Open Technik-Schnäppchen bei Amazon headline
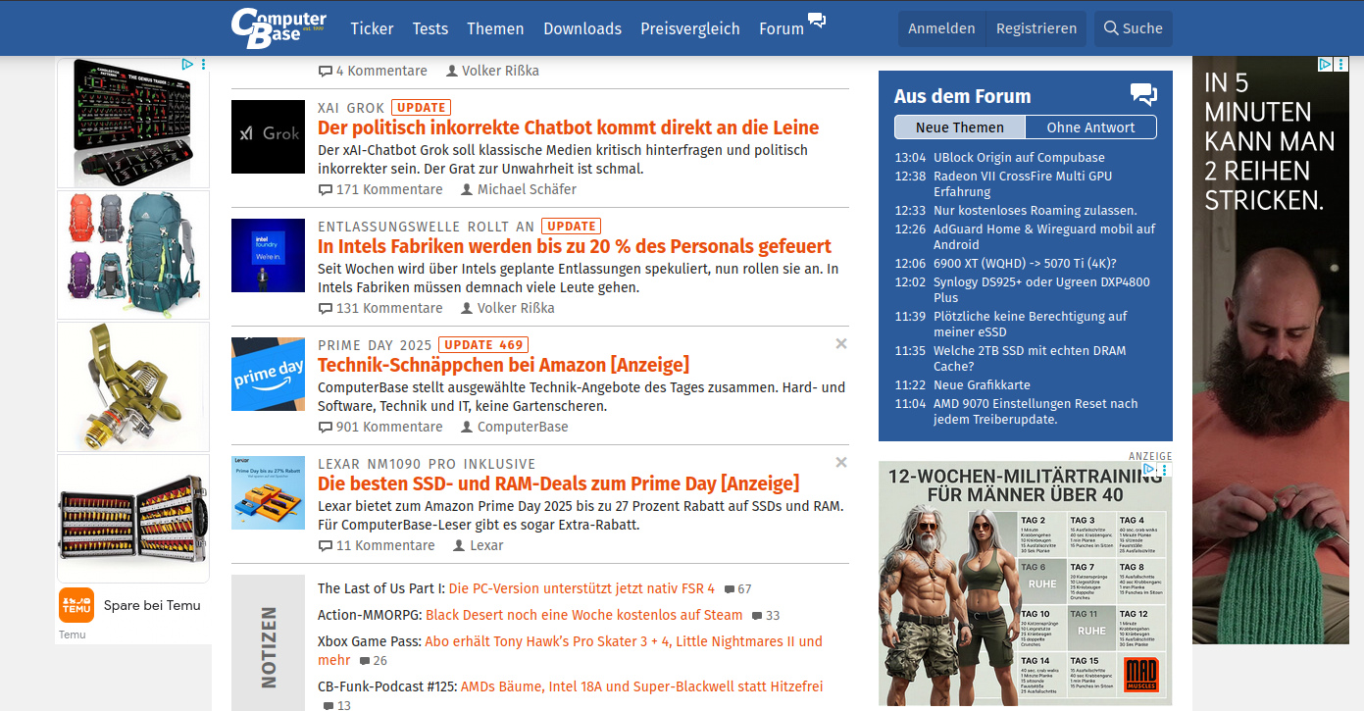The image size is (1364, 711). coord(503,365)
